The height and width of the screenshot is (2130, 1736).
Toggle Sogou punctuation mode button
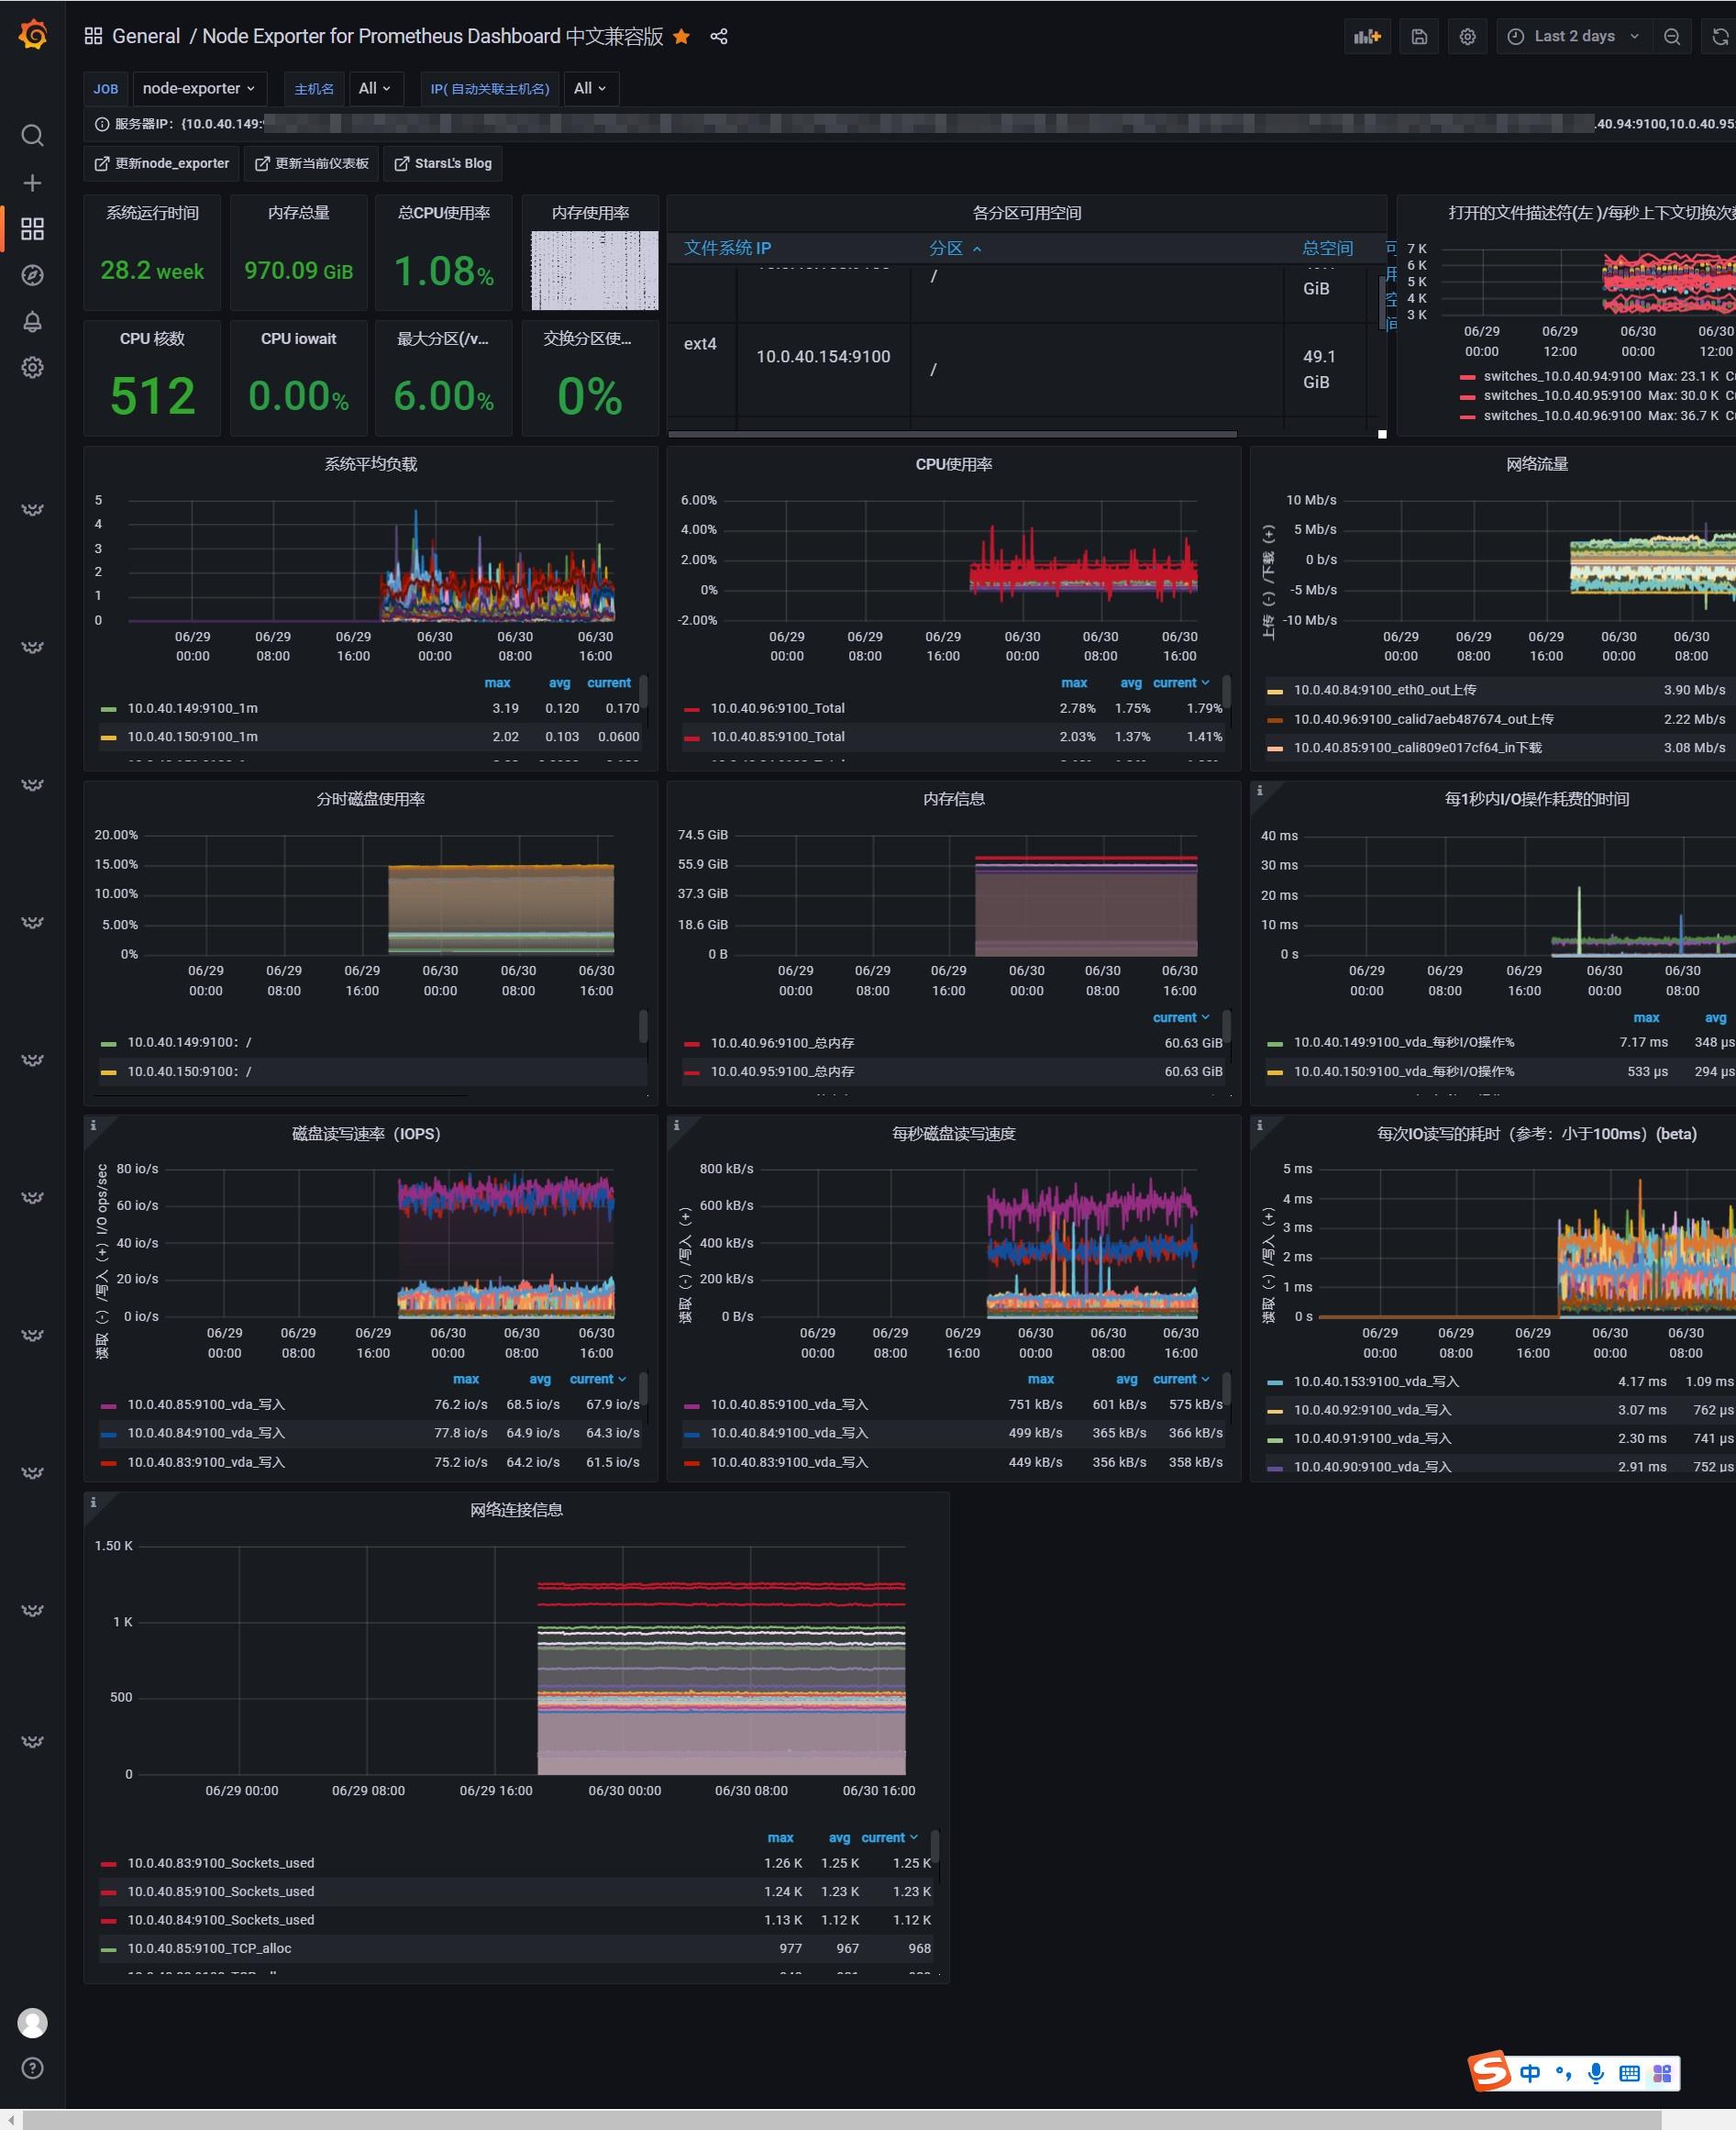(1563, 2073)
